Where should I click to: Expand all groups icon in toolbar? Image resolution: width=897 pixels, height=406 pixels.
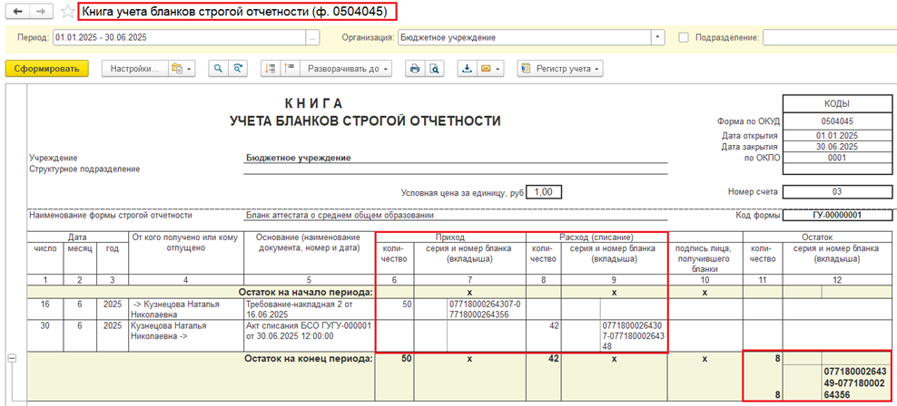[x=290, y=69]
